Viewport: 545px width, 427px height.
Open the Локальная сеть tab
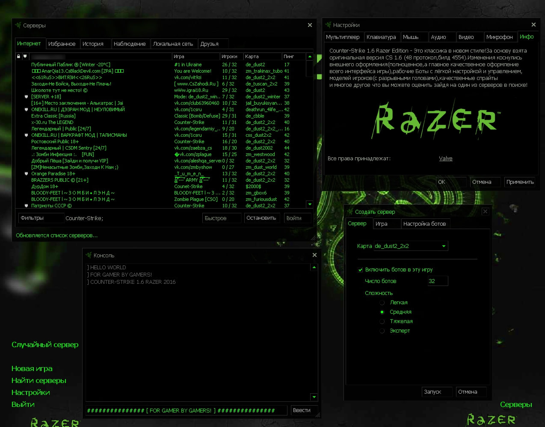point(174,44)
